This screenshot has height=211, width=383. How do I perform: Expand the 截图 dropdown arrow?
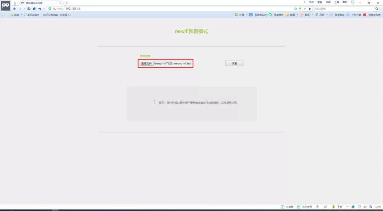pos(297,15)
